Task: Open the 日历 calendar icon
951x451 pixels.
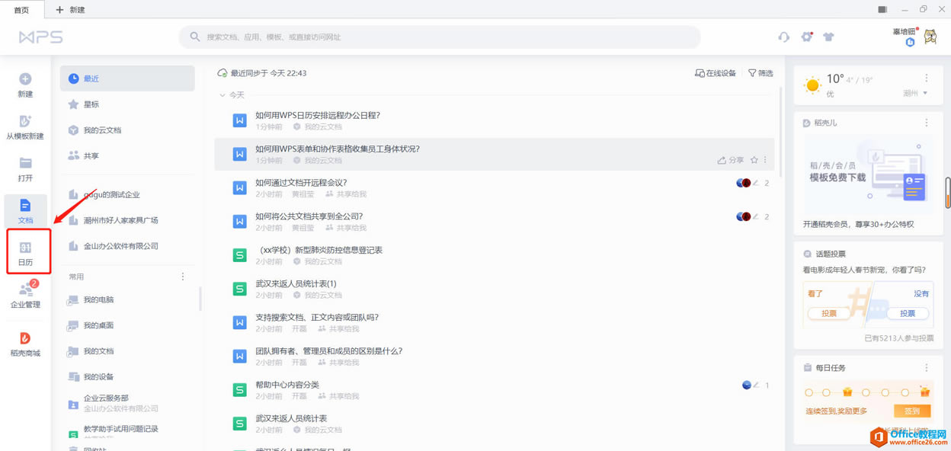Action: pyautogui.click(x=25, y=248)
